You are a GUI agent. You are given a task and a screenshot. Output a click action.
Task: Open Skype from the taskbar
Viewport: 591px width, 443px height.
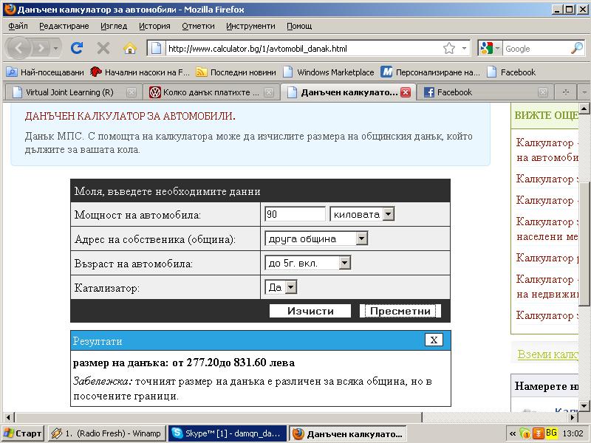tap(227, 433)
